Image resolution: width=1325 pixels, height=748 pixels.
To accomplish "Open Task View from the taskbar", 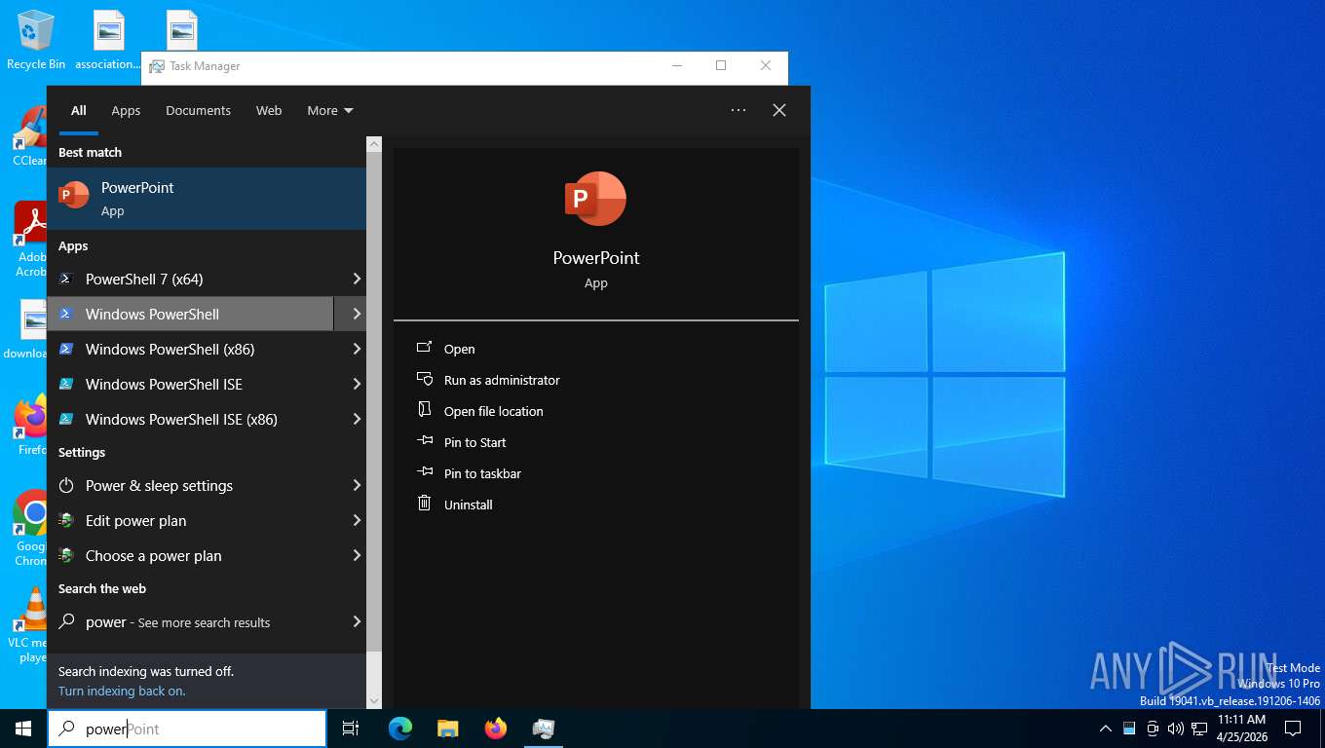I will (x=351, y=729).
